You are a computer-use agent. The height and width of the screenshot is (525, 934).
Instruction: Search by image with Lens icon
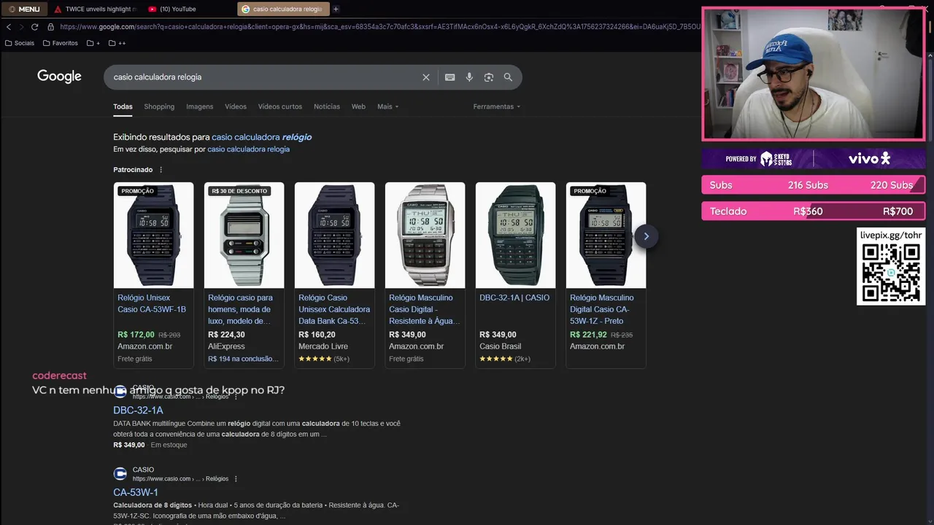tap(489, 77)
